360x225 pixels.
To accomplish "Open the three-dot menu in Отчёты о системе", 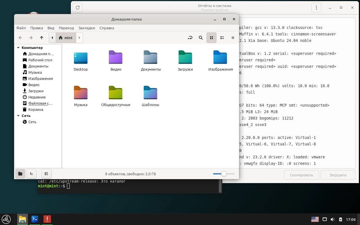I will tap(316, 8).
